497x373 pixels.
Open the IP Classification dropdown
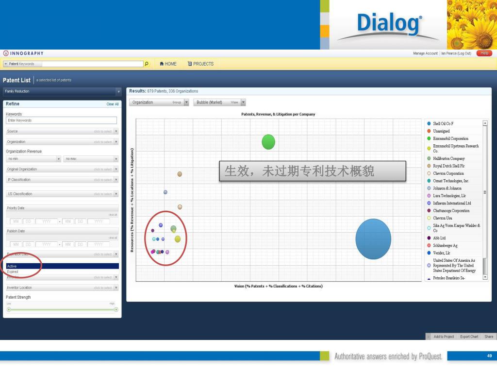[62, 180]
